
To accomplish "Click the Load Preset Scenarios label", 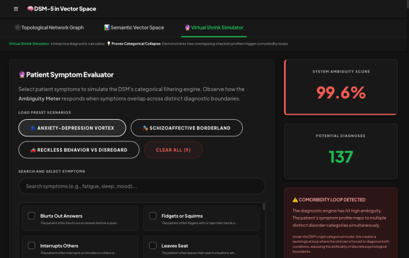I will pyautogui.click(x=45, y=113).
